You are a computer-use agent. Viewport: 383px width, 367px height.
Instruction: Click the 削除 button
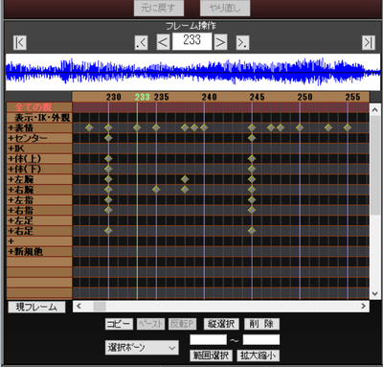coord(261,324)
